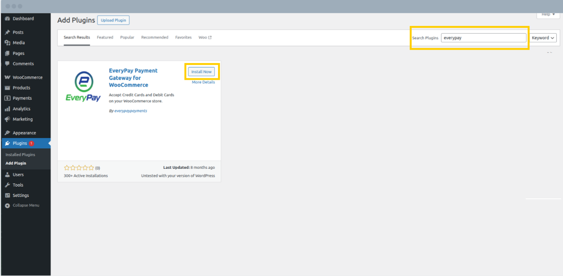
Task: Click the Pages icon in sidebar
Action: tap(7, 54)
